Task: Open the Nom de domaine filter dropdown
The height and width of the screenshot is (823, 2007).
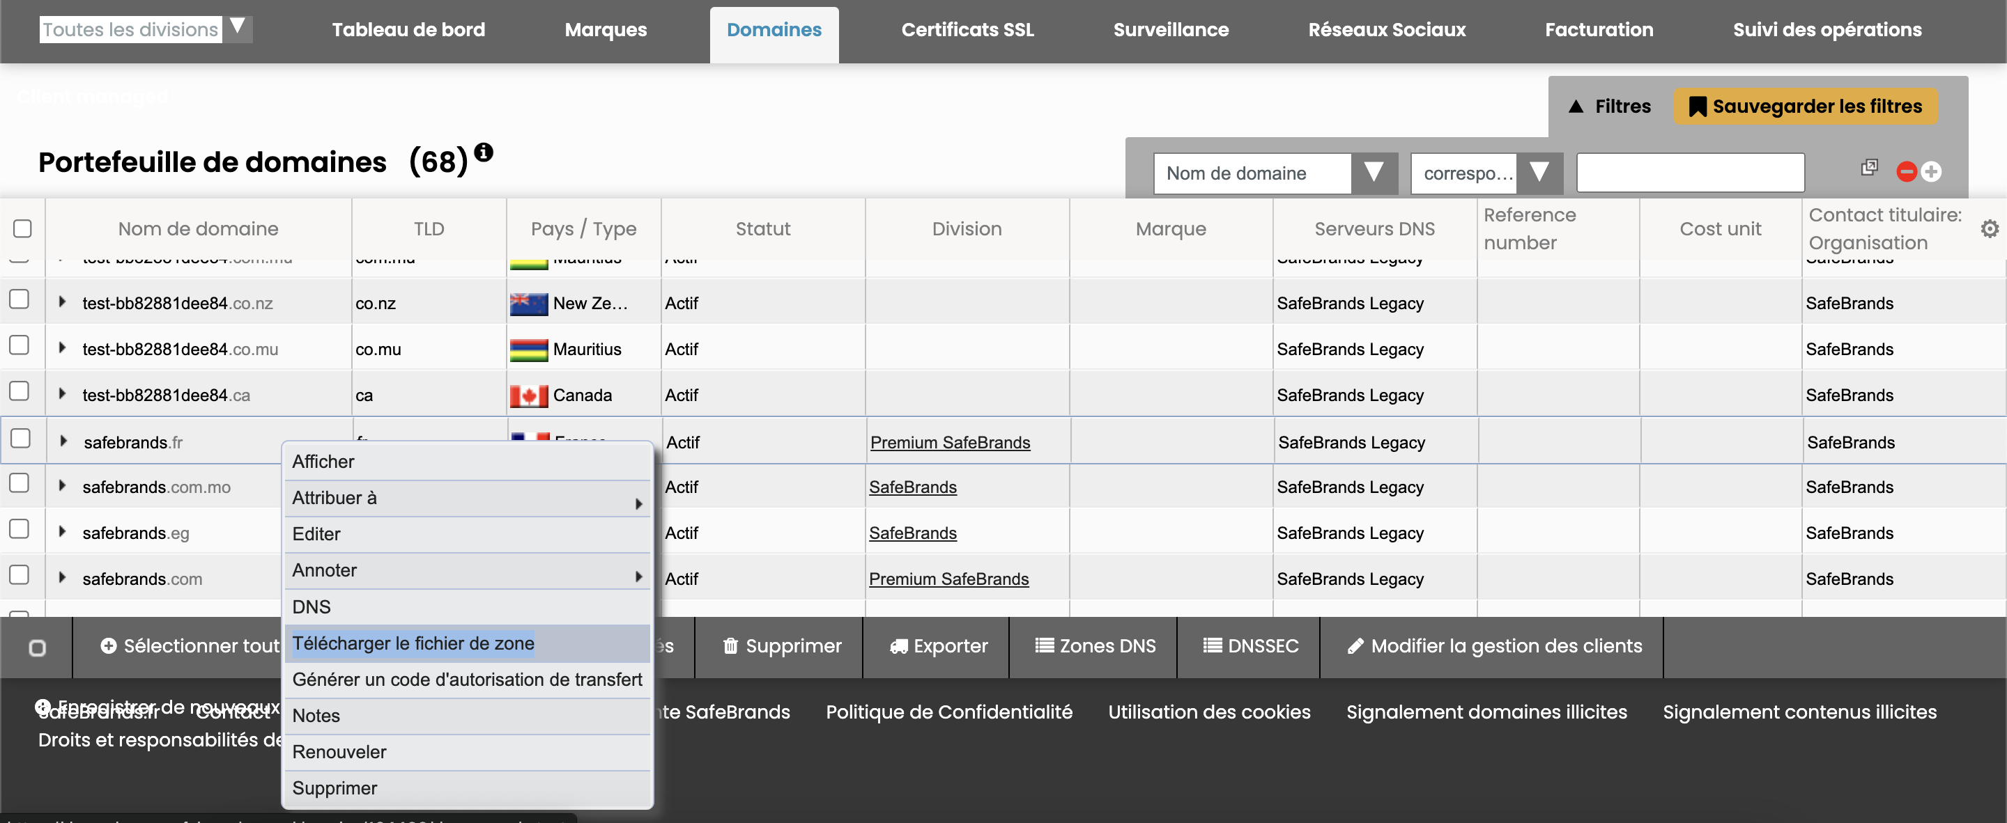Action: coord(1275,173)
